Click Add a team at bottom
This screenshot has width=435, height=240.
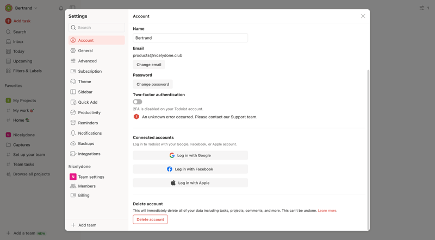[x=26, y=233]
